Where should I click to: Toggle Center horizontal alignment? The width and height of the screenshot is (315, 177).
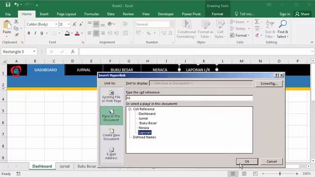coord(96,33)
